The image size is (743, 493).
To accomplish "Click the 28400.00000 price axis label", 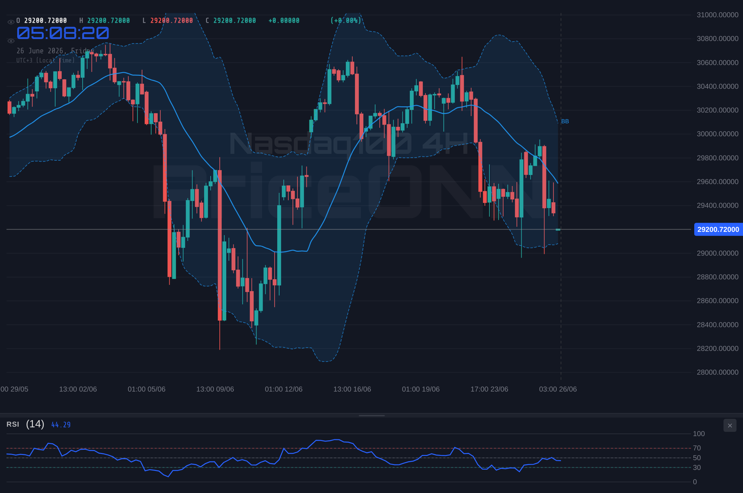I will click(x=718, y=325).
